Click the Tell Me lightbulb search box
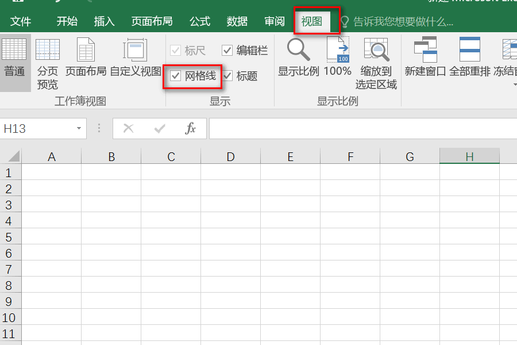Viewport: 517px width, 345px height. coord(398,22)
